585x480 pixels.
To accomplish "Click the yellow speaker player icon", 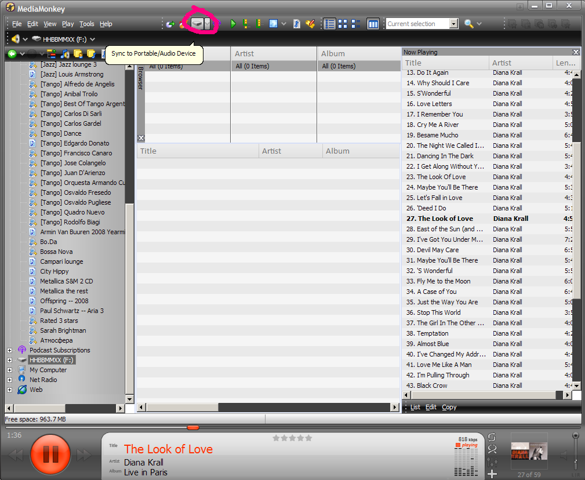I will [x=15, y=39].
